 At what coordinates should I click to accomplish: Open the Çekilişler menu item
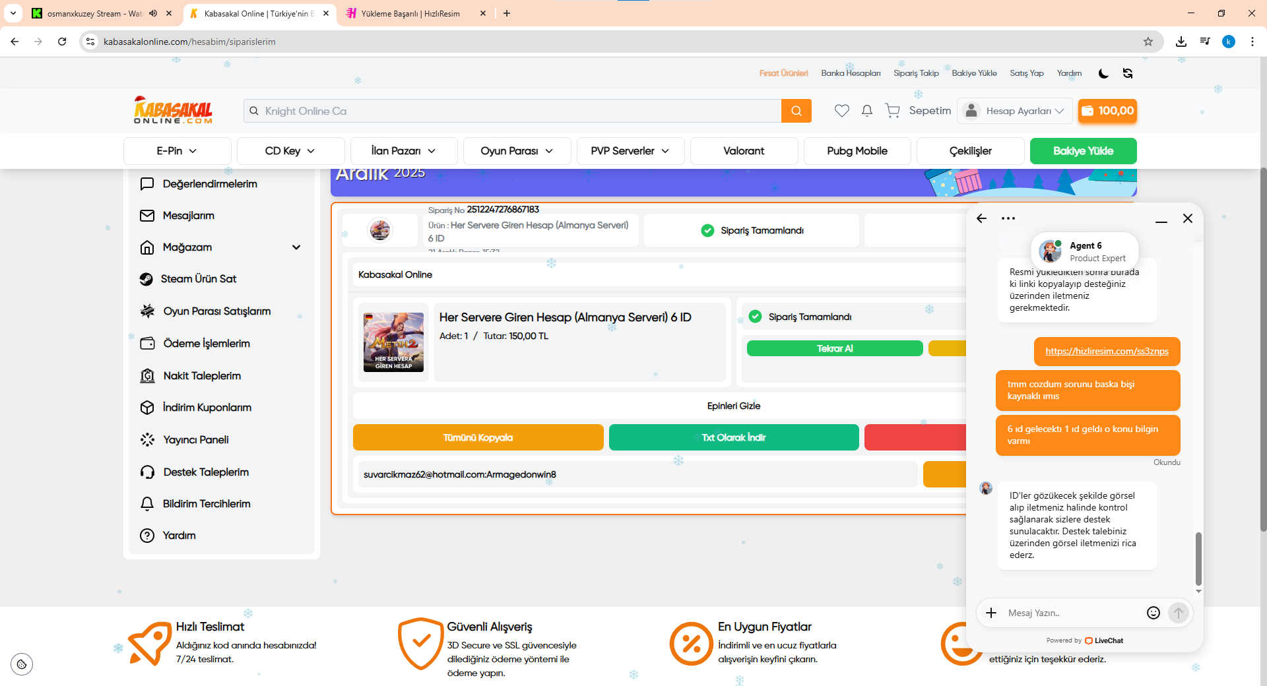click(x=971, y=151)
